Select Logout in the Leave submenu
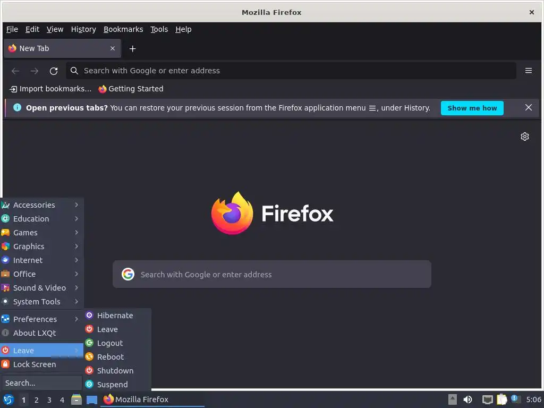Viewport: 544px width, 408px height. click(117, 343)
